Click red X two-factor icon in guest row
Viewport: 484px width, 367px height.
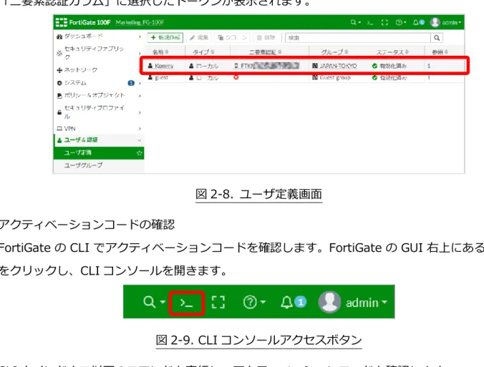pyautogui.click(x=236, y=77)
